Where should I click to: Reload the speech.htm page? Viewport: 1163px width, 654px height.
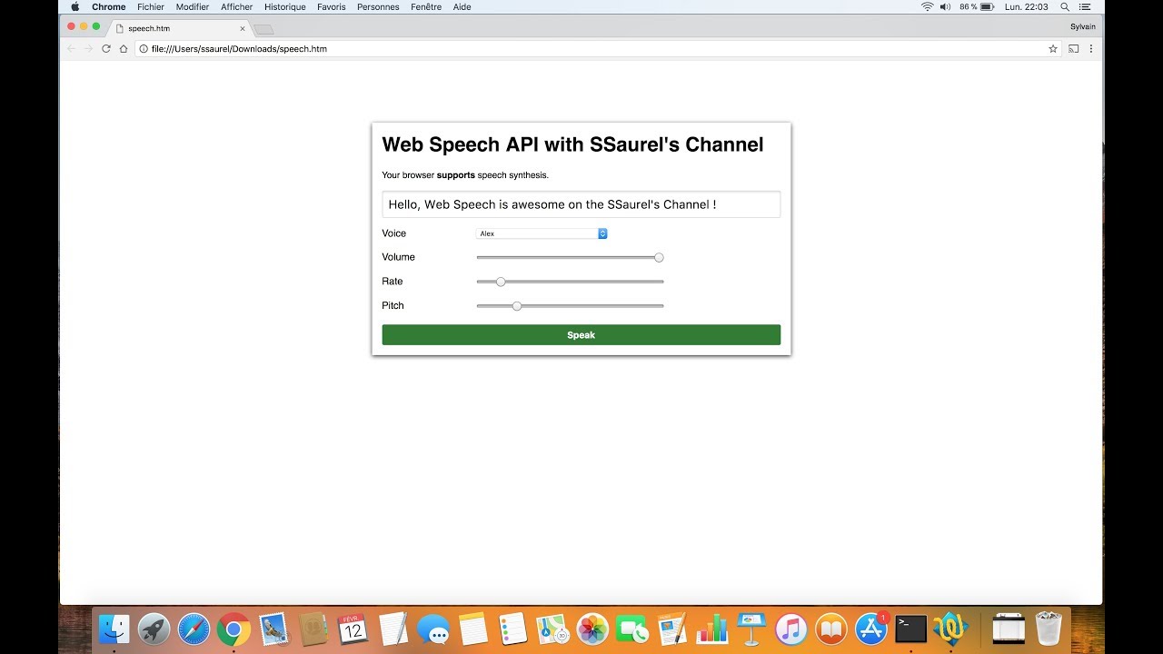coord(105,48)
